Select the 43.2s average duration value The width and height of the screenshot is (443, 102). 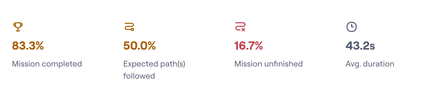pos(360,46)
